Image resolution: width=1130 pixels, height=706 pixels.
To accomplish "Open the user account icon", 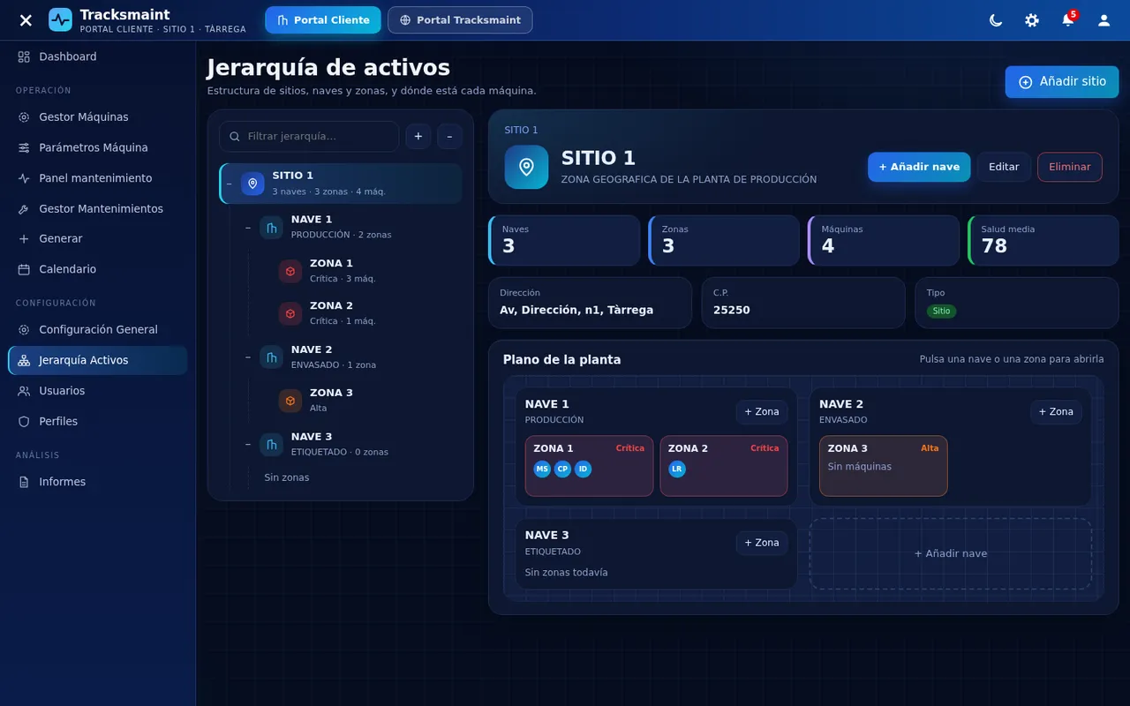I will coord(1104,20).
